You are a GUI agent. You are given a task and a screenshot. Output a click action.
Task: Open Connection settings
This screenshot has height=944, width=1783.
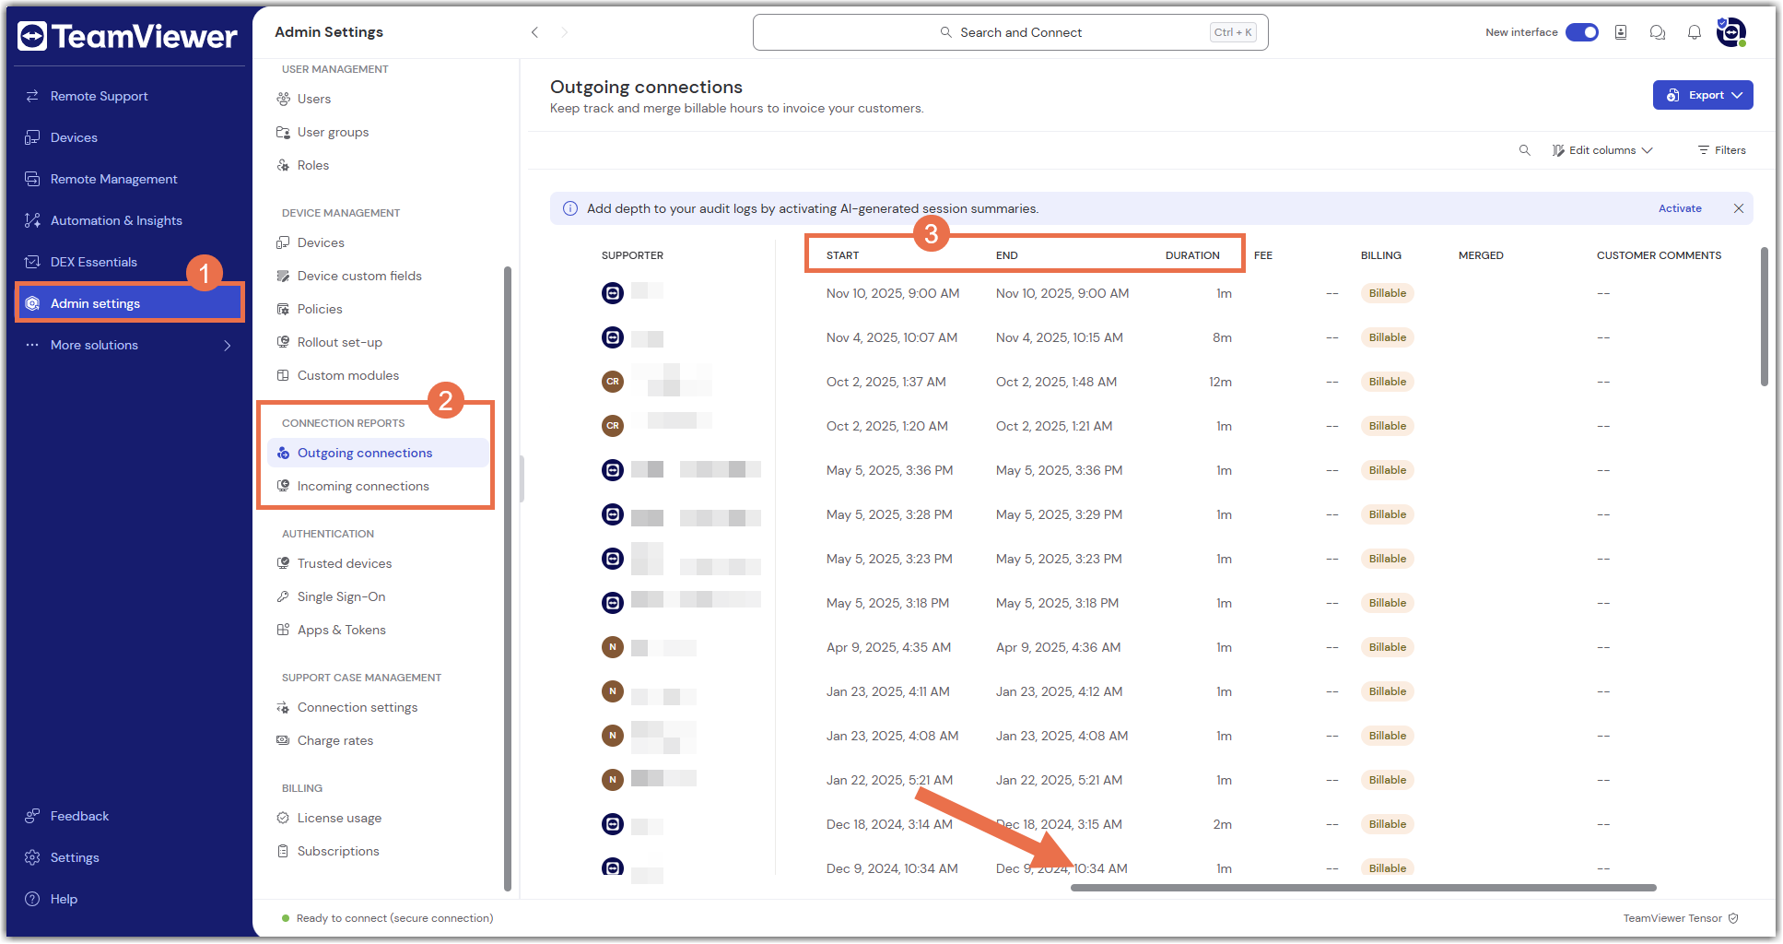358,707
